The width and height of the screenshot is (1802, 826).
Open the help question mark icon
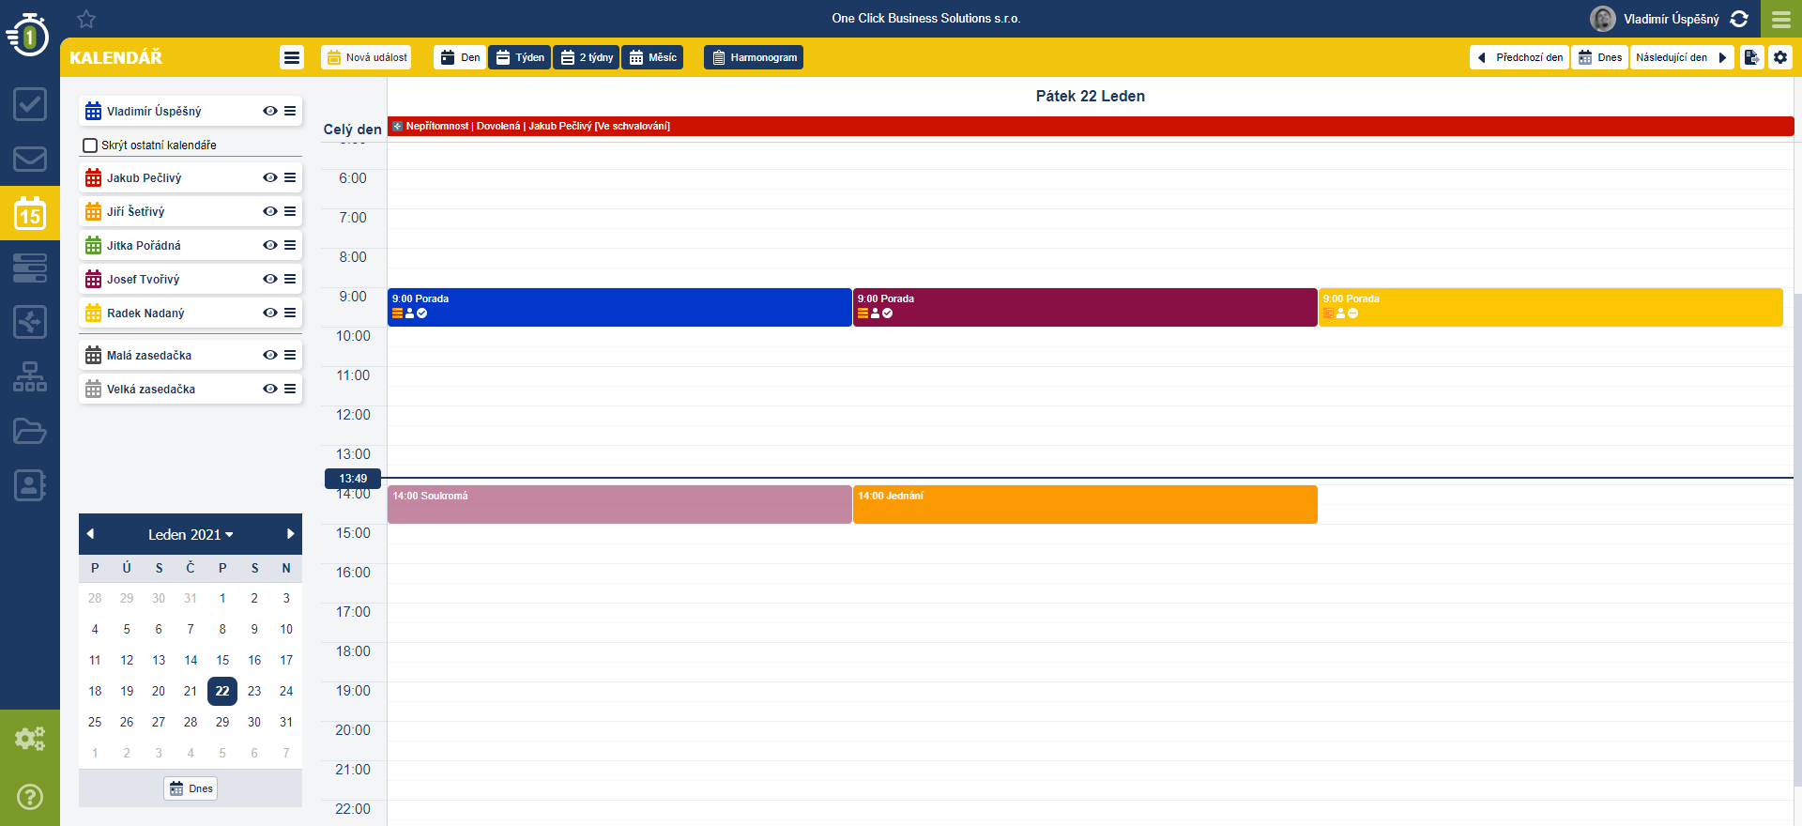tap(30, 797)
